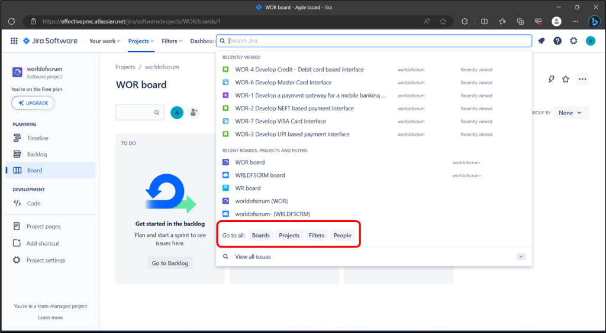606x333 pixels.
Task: Click worldofscrum breadcrumb link
Action: [162, 67]
